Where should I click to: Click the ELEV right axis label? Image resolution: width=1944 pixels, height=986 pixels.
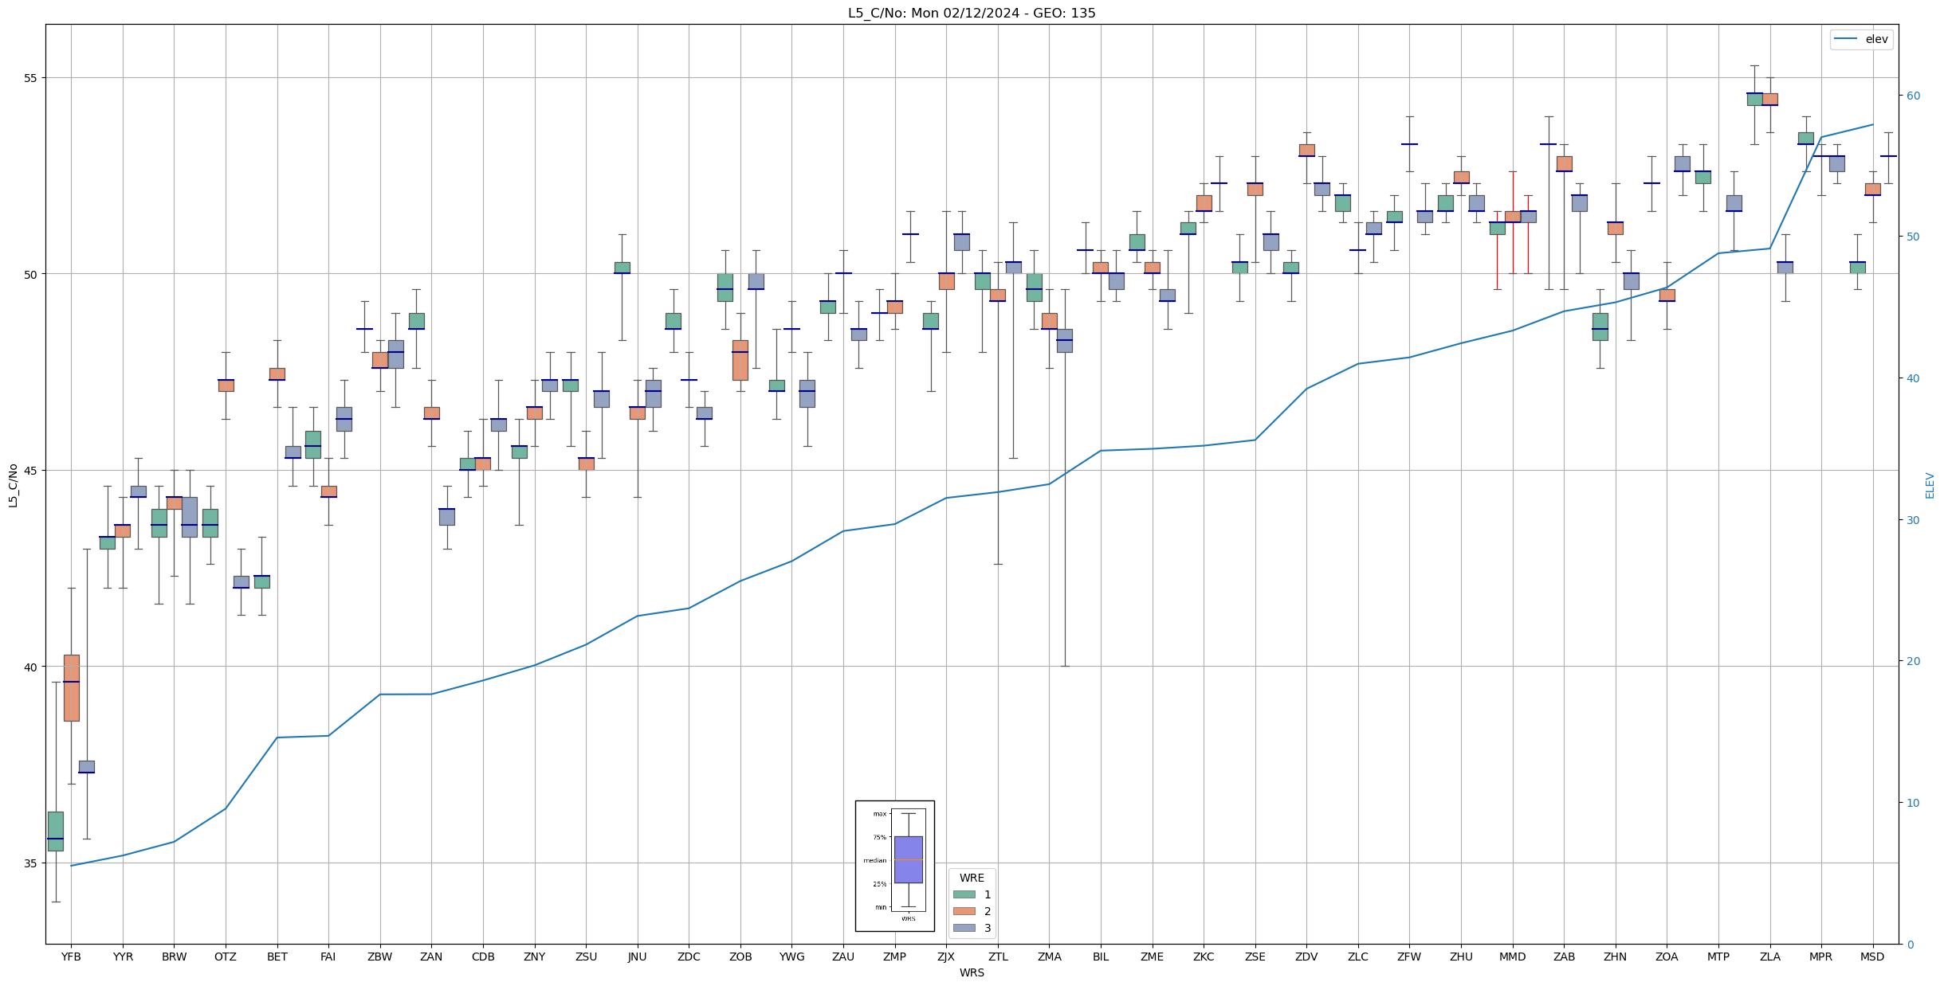click(1930, 484)
